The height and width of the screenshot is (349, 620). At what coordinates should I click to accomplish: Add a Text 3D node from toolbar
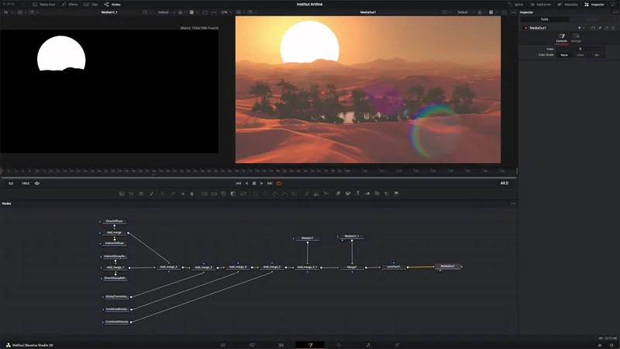tap(357, 193)
